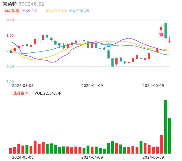
Task: Click the 宝莱特 stock name title
Action: [x=10, y=4]
